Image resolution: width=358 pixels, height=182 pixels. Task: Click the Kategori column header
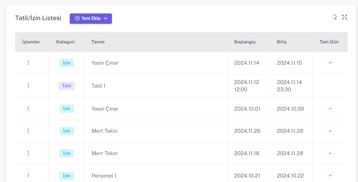66,42
